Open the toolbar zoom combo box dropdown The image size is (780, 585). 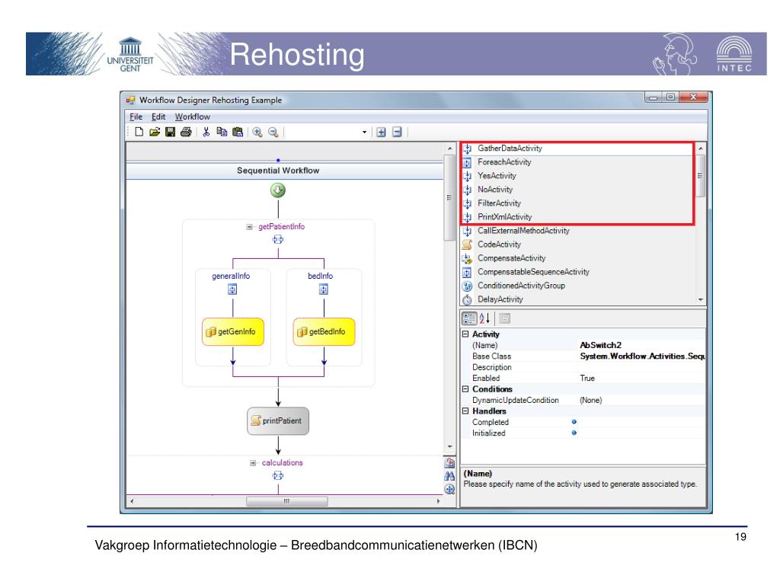click(x=364, y=132)
